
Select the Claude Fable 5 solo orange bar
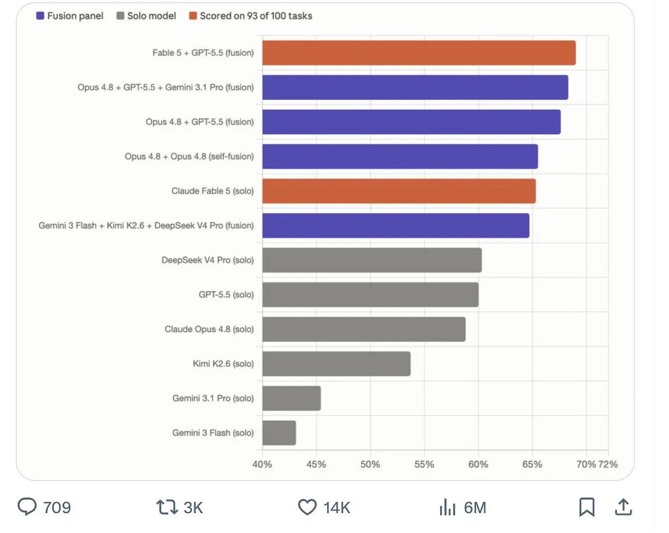click(x=399, y=191)
